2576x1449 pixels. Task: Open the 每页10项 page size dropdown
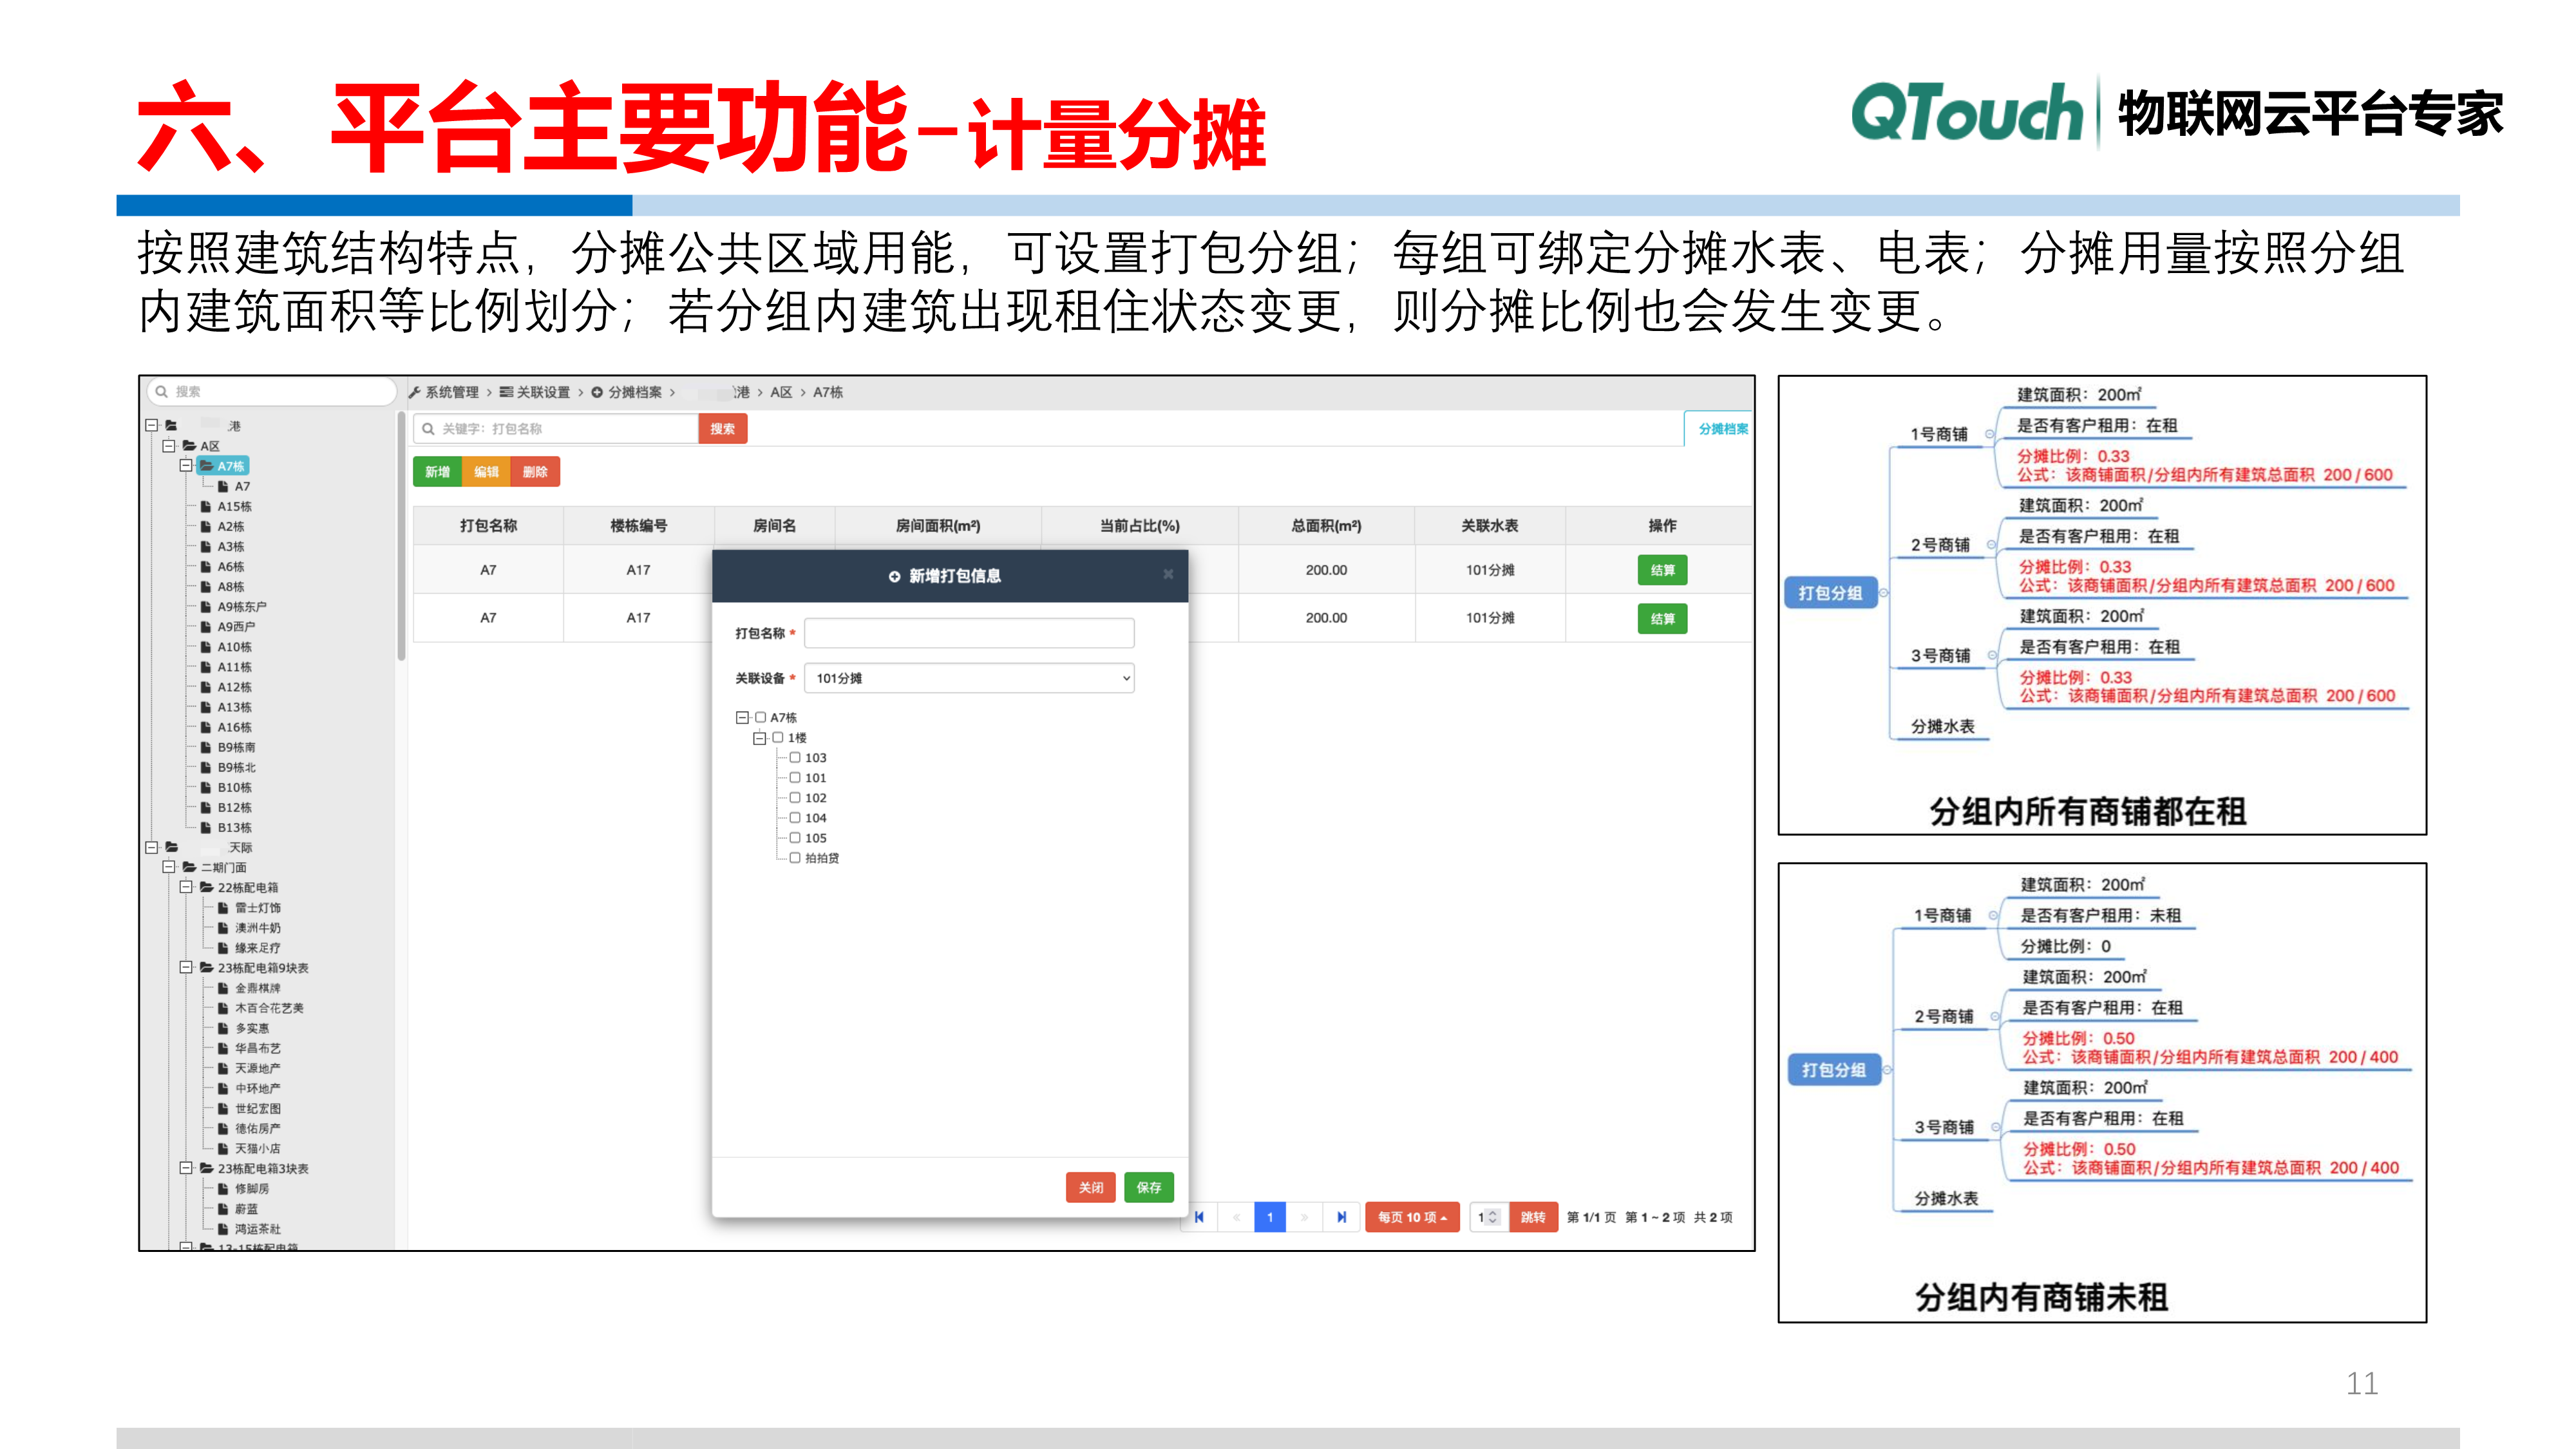click(x=1412, y=1218)
